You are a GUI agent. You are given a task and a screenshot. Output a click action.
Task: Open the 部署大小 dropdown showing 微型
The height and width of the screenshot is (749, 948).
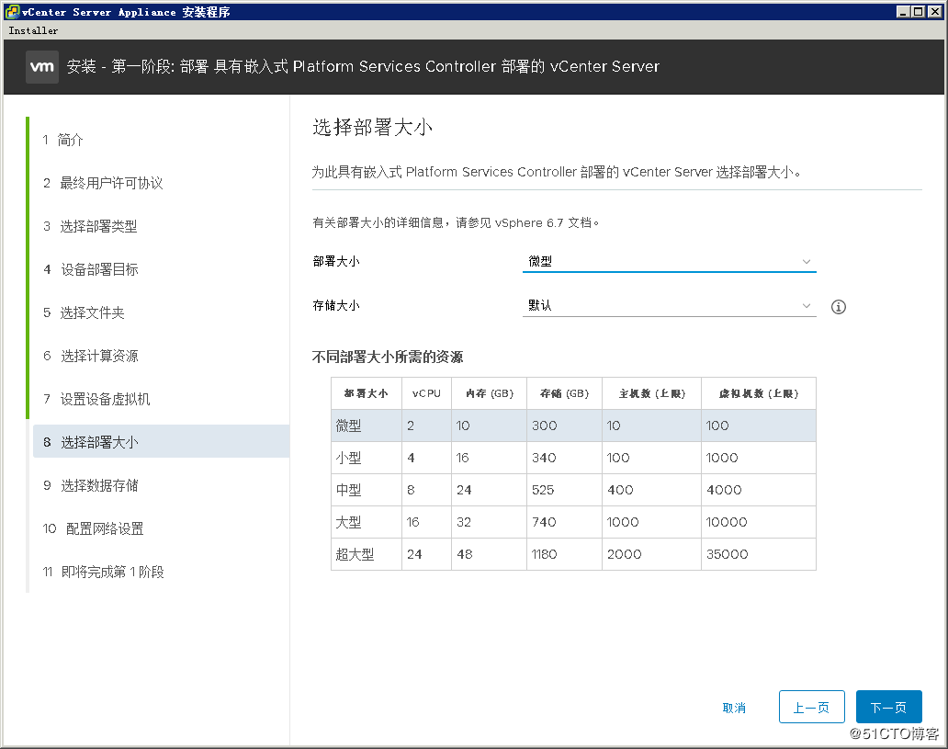(x=670, y=261)
